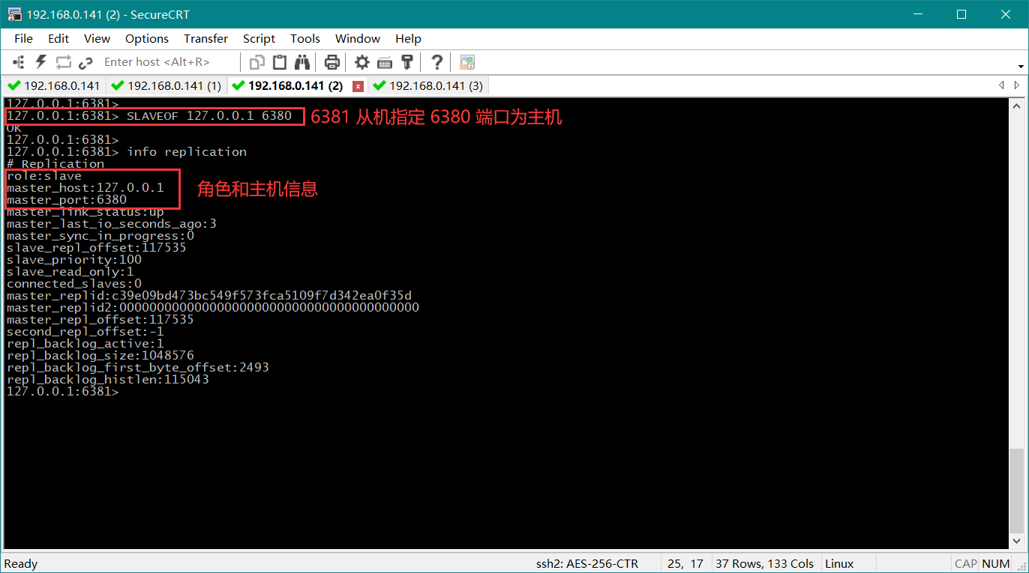1029x573 pixels.
Task: Click the Paste clipboard icon
Action: (280, 62)
